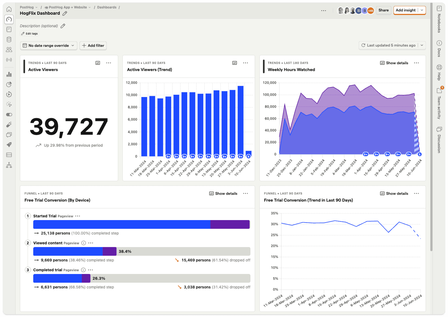Screen dimensions: 448x317
Task: Open the Data pipeline hierarchy icon
Action: [9, 165]
